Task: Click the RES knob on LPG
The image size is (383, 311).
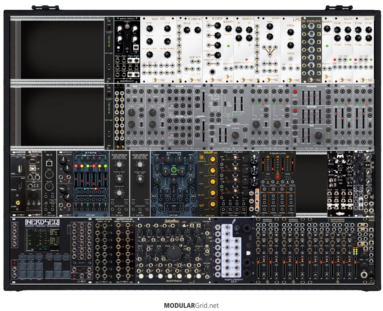Action: click(291, 45)
